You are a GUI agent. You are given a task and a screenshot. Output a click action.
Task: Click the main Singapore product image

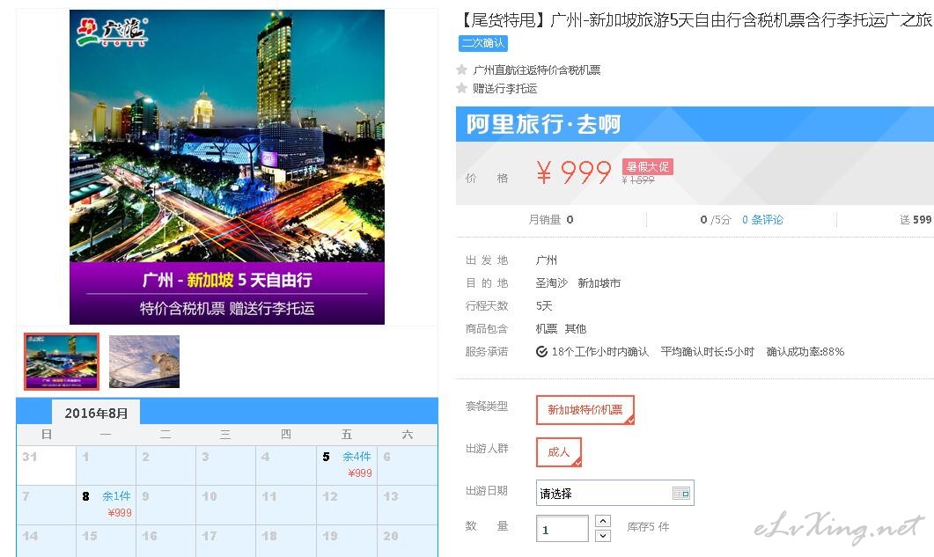click(x=227, y=167)
